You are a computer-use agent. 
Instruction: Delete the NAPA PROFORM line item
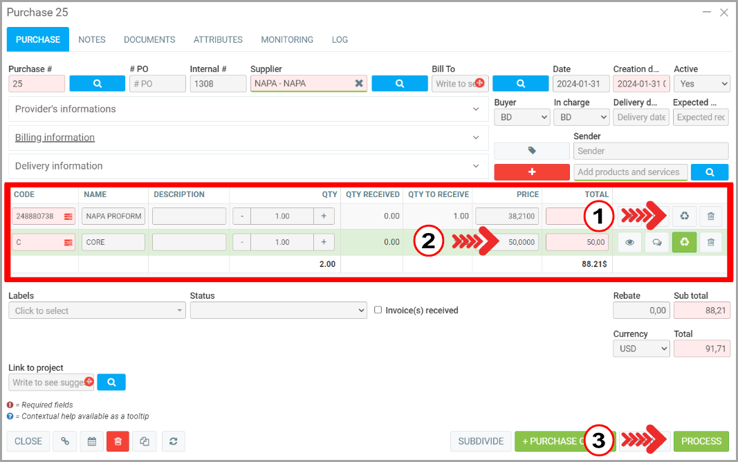click(x=710, y=216)
